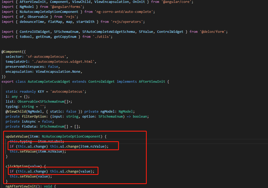
Task: Click the '@angular/core' import path
Action: 176,2
